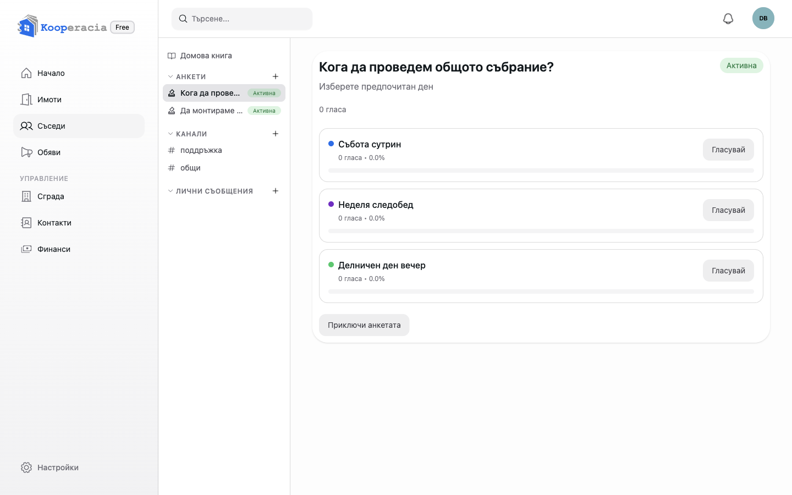Click the search magnifier icon

(183, 19)
